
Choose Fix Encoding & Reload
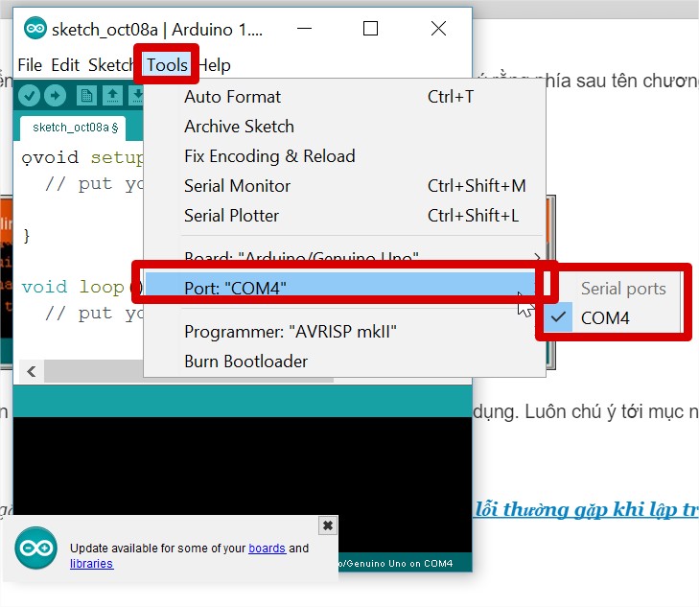pos(344,156)
